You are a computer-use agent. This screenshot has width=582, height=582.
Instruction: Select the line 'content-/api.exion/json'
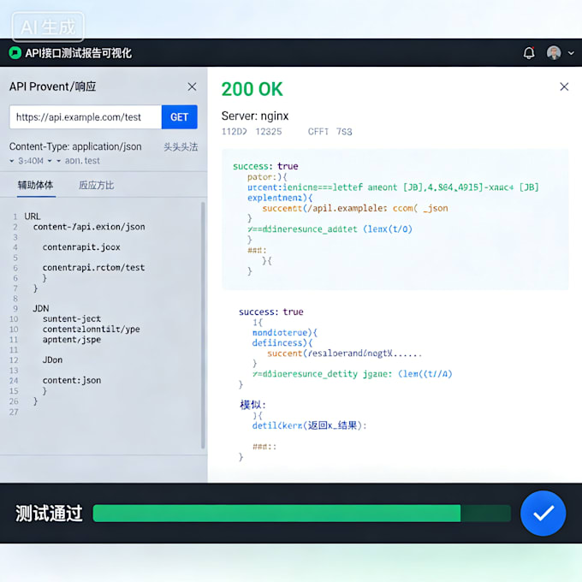89,227
